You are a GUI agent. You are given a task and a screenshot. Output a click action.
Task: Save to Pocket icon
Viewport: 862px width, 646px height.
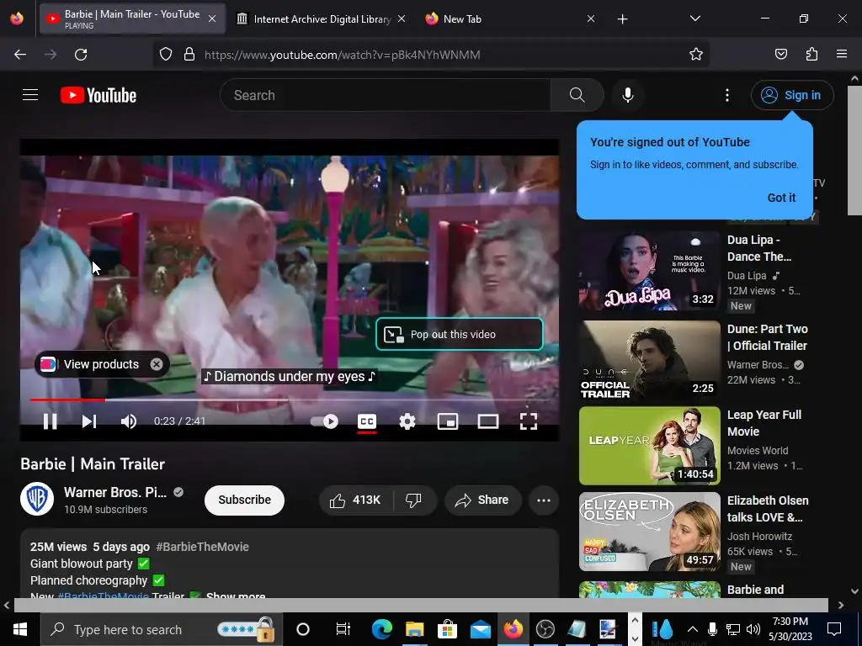780,55
